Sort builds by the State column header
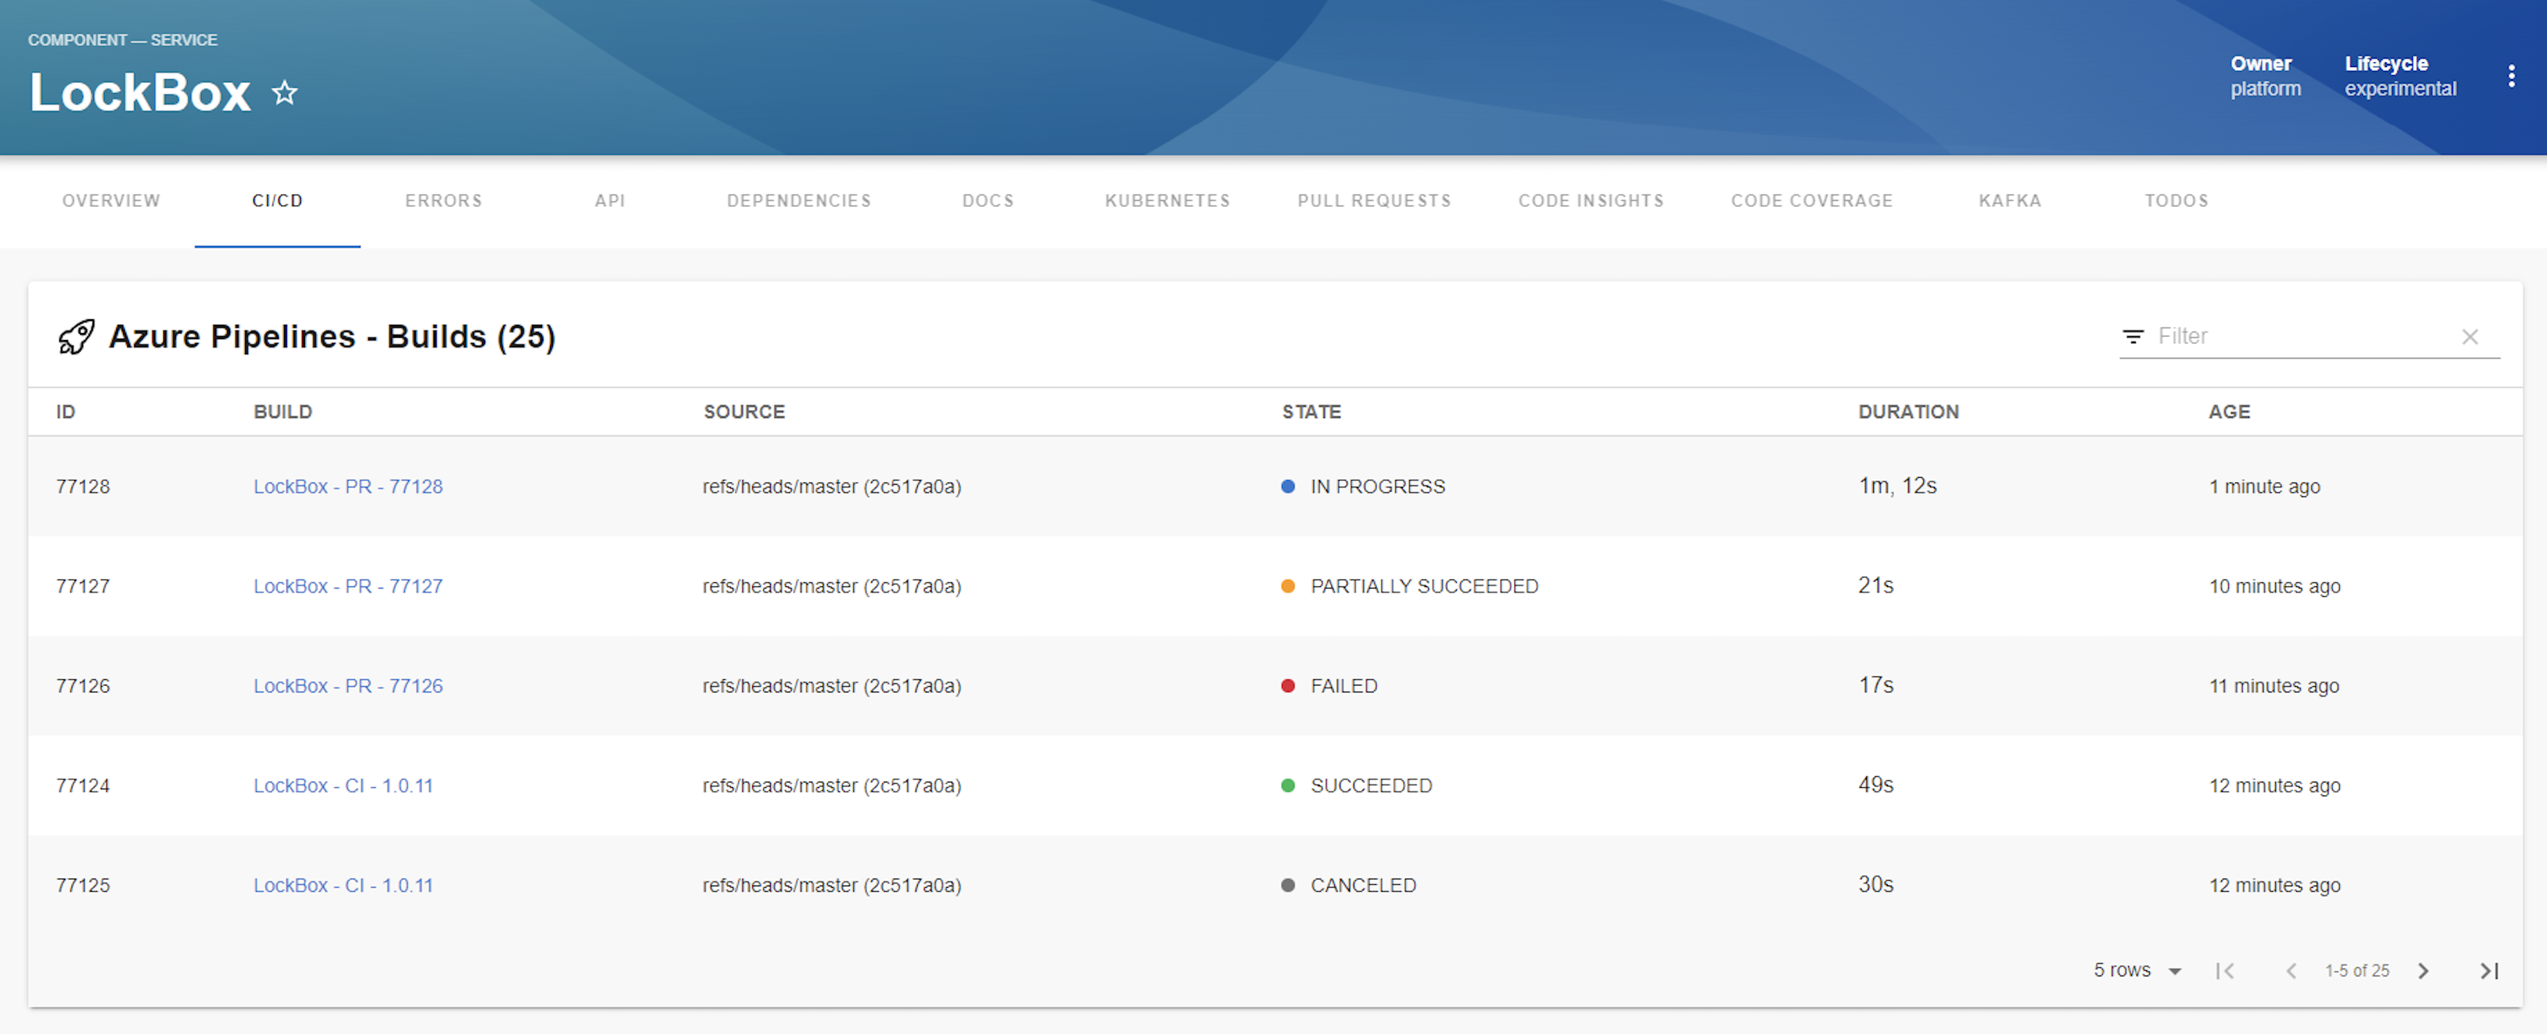This screenshot has height=1034, width=2547. click(x=1311, y=412)
